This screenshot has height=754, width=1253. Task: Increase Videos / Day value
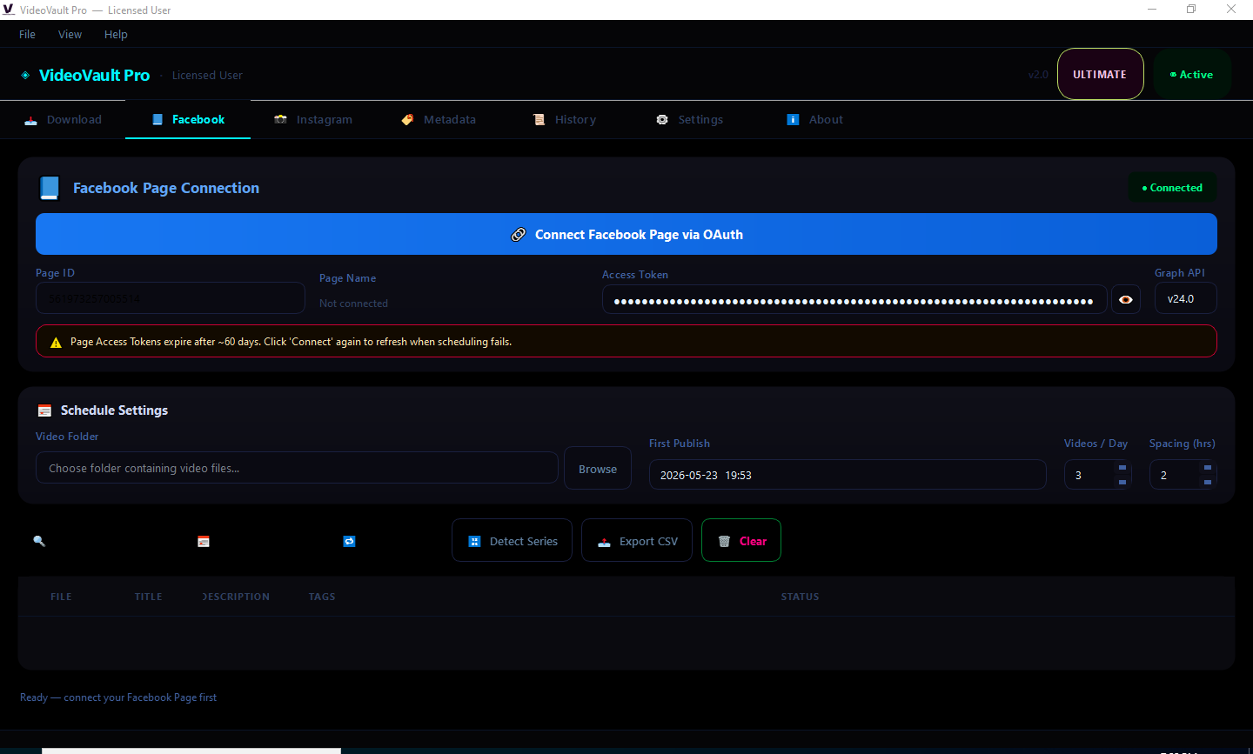click(x=1122, y=468)
